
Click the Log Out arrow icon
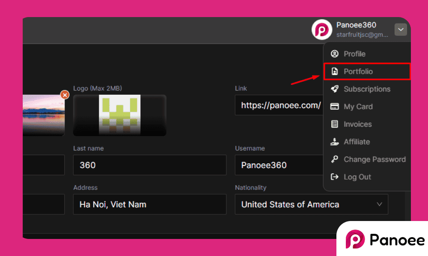335,177
